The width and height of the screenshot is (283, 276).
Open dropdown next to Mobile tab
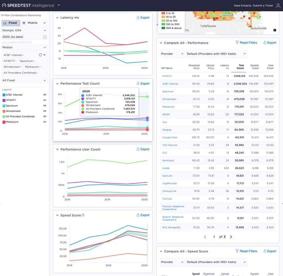[x=45, y=23]
